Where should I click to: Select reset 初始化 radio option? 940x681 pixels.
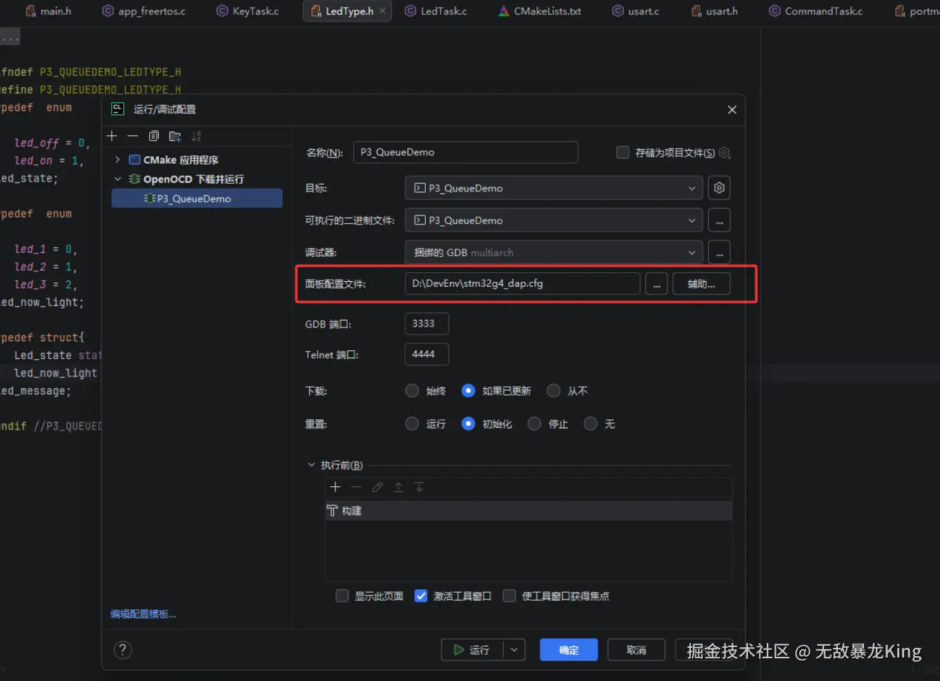point(468,424)
